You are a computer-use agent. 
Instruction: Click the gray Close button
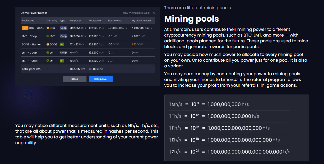click(74, 79)
